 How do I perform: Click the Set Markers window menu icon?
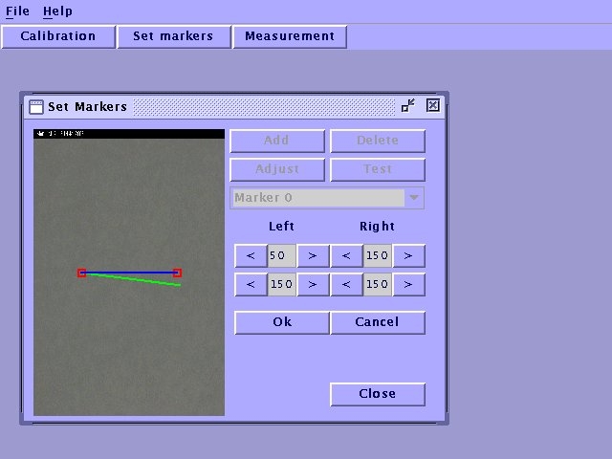click(36, 106)
